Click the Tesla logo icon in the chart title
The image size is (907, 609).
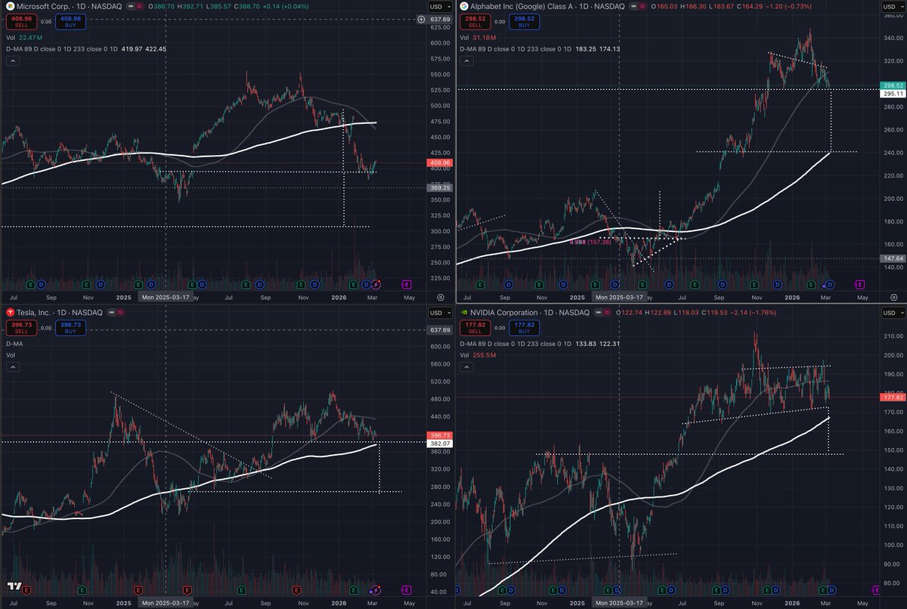coord(9,311)
